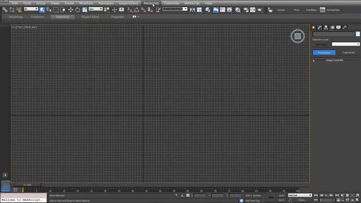Open the Rendering menu

point(151,3)
